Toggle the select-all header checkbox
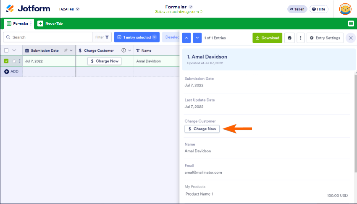 click(6, 50)
